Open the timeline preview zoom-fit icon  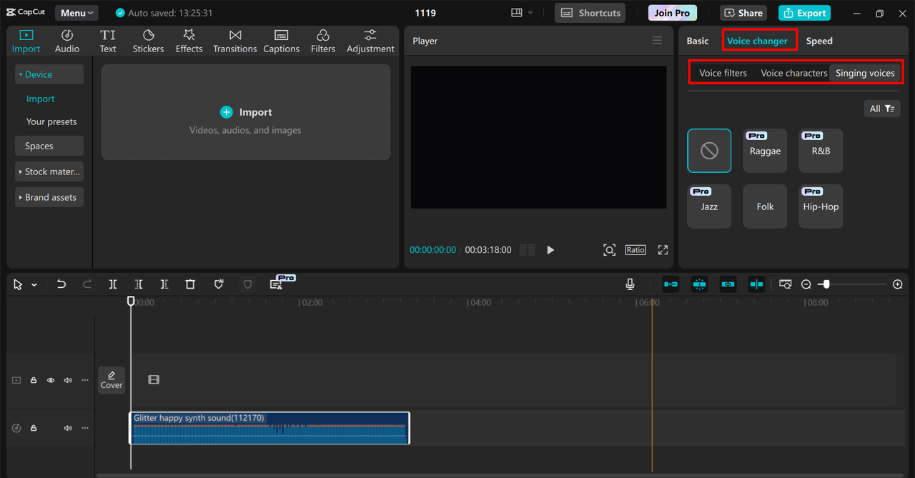[786, 284]
